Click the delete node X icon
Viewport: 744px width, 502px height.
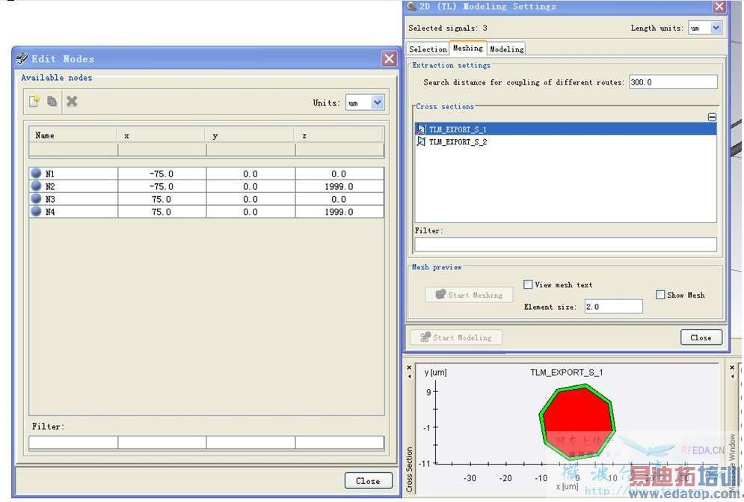point(72,101)
